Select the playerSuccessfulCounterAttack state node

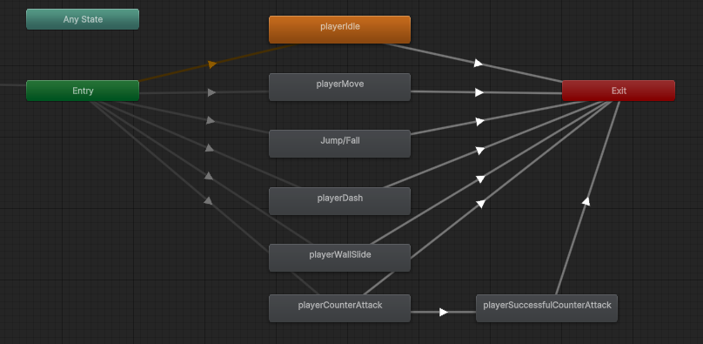546,308
